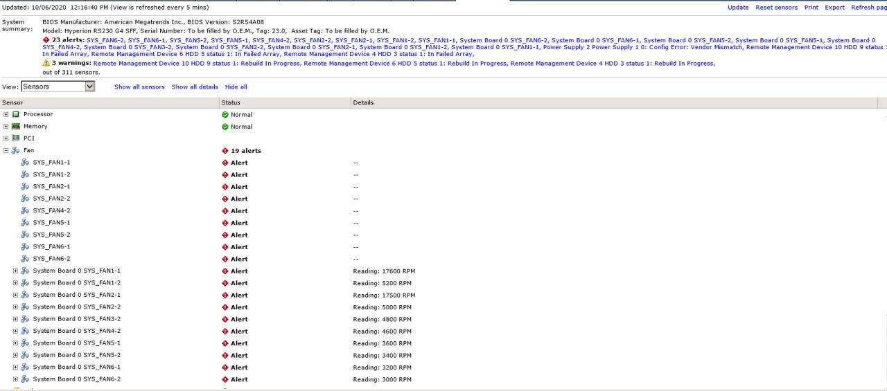Collapse the Fan sensor group
This screenshot has width=887, height=391.
click(6, 150)
